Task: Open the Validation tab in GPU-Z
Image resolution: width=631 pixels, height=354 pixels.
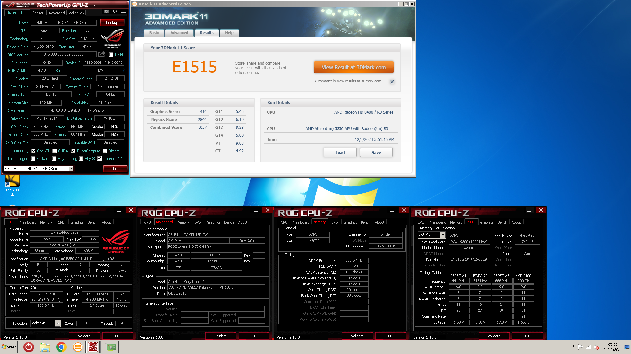Action: [76, 13]
